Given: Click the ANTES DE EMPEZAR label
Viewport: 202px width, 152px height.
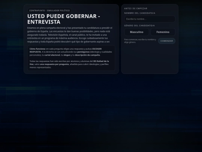Looking at the screenshot, I should (136, 9).
